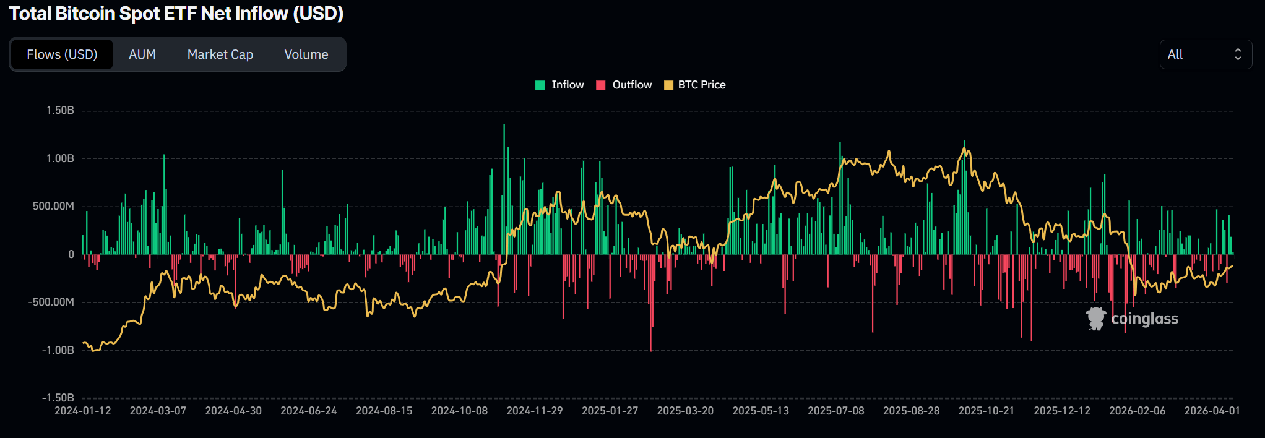Open the Volume tab
Image resolution: width=1265 pixels, height=438 pixels.
tap(306, 54)
